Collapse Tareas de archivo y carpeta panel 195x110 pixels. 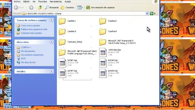click(51, 20)
